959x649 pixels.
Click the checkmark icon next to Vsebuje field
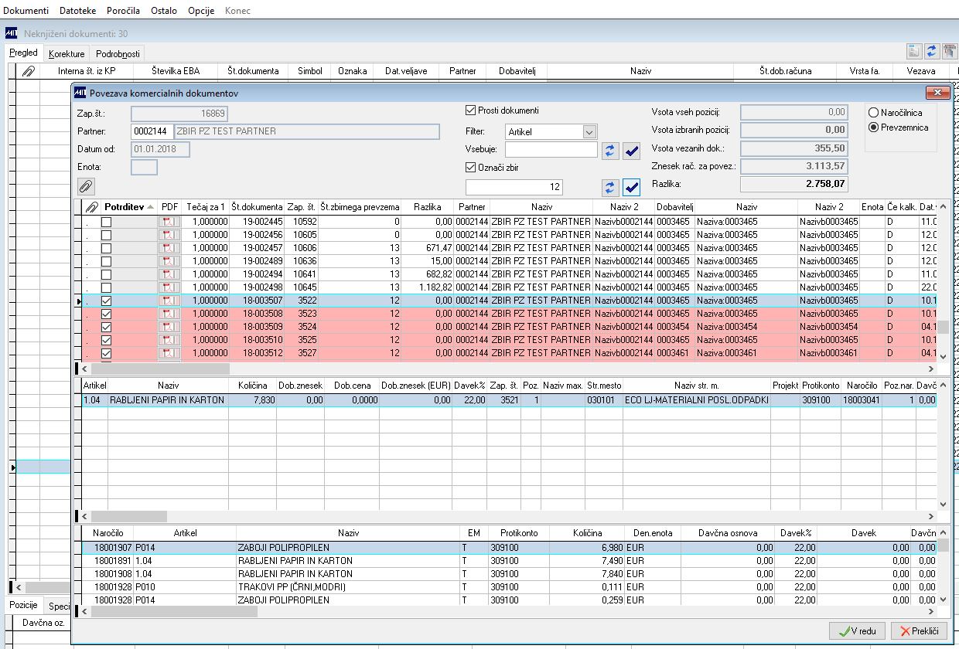tap(632, 151)
